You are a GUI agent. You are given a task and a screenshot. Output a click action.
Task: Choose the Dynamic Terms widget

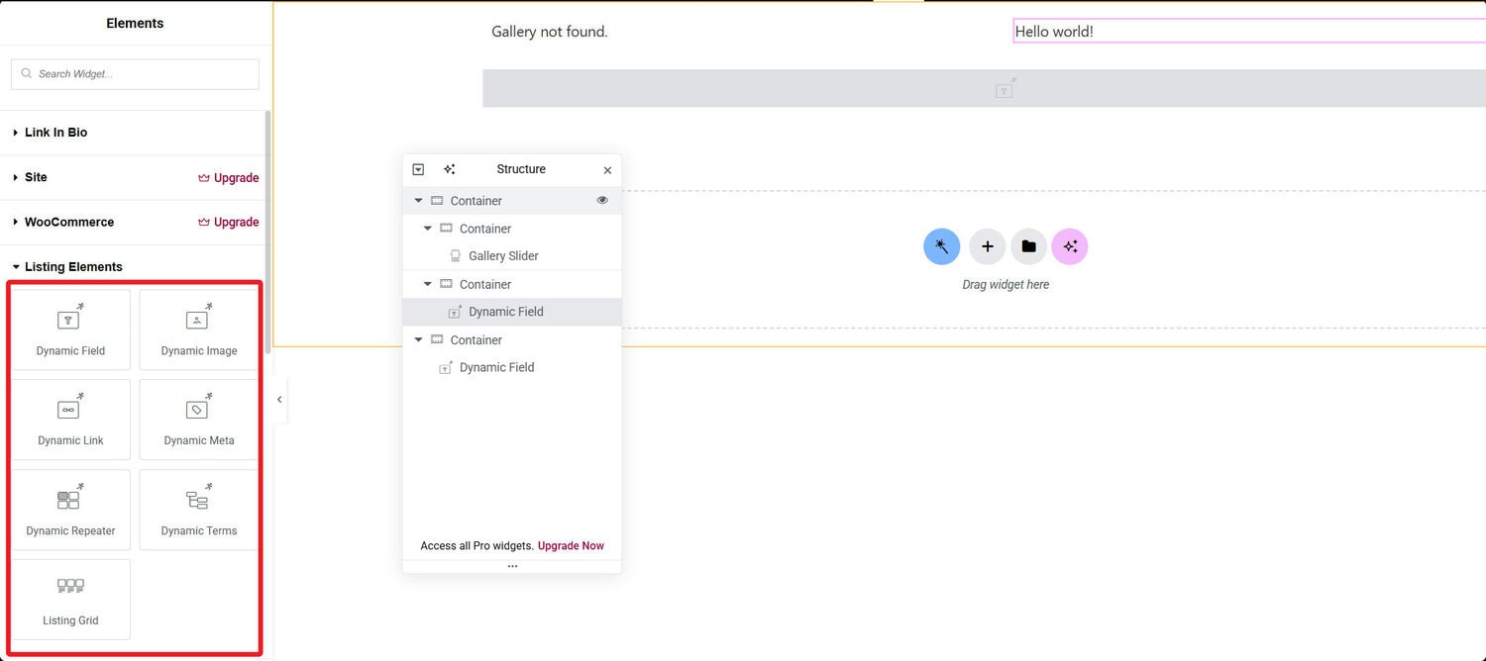[199, 510]
